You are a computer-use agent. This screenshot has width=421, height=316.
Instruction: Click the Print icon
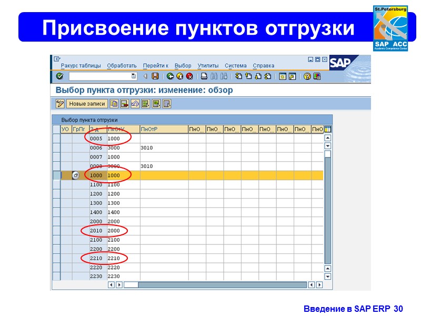[x=204, y=76]
